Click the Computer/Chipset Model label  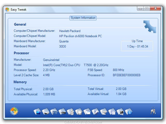(30, 36)
